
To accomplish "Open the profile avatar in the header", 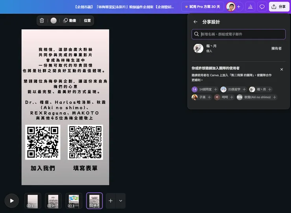I will point(231,7).
